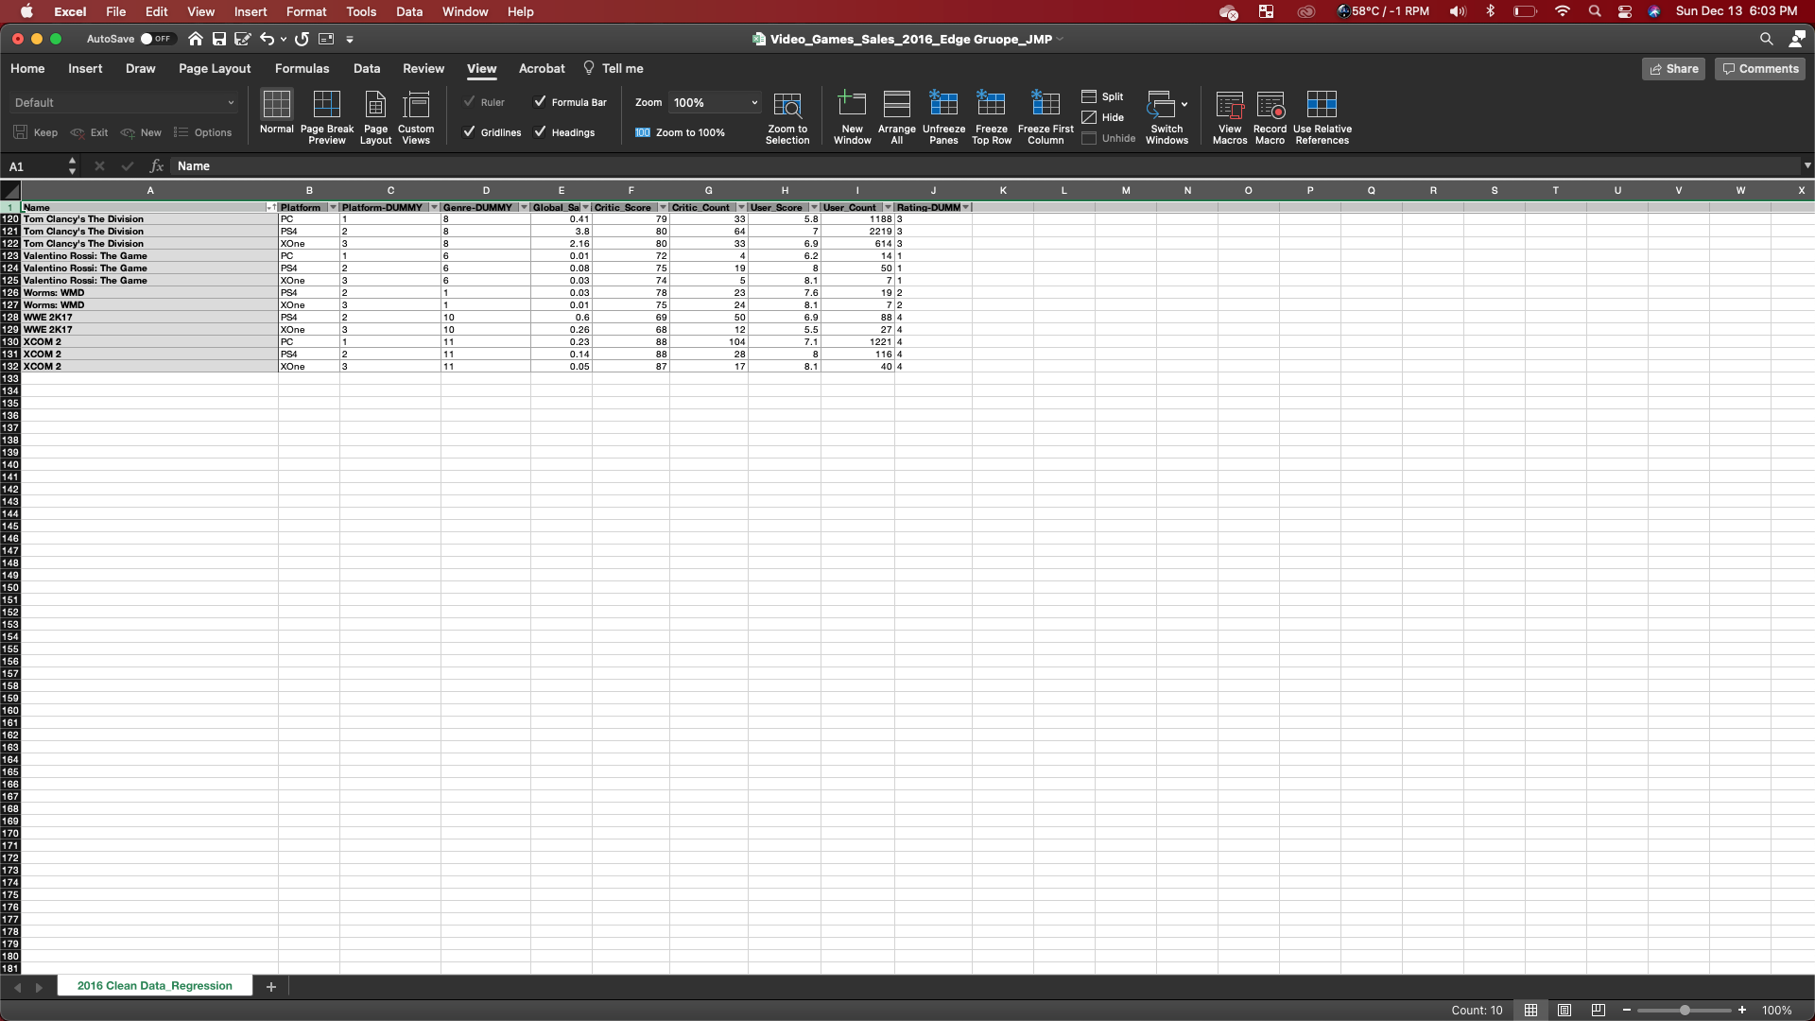This screenshot has height=1021, width=1815.
Task: Click the Page Break Preview icon
Action: point(326,105)
